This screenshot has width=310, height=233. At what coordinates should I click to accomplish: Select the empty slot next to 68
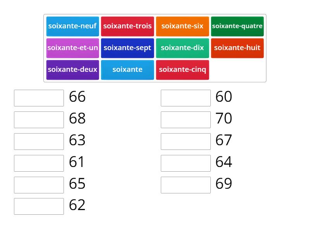[39, 120]
